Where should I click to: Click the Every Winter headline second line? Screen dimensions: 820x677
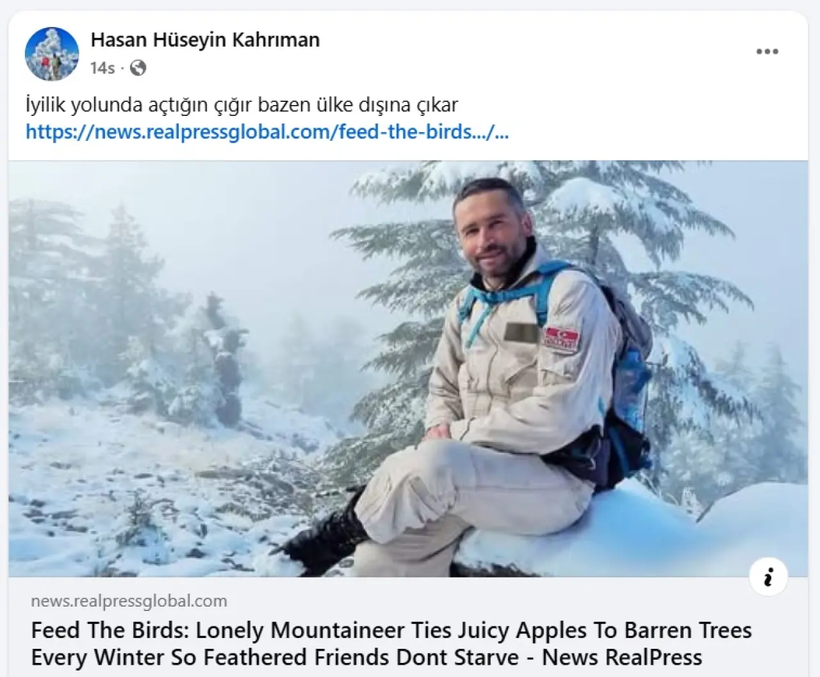[x=366, y=657]
